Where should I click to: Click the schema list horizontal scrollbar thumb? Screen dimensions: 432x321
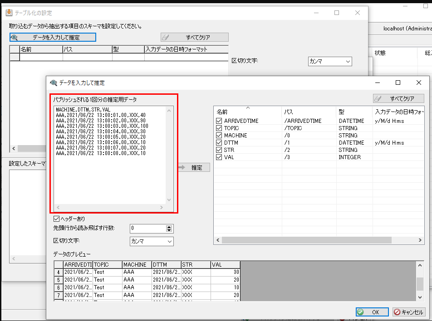(x=307, y=240)
